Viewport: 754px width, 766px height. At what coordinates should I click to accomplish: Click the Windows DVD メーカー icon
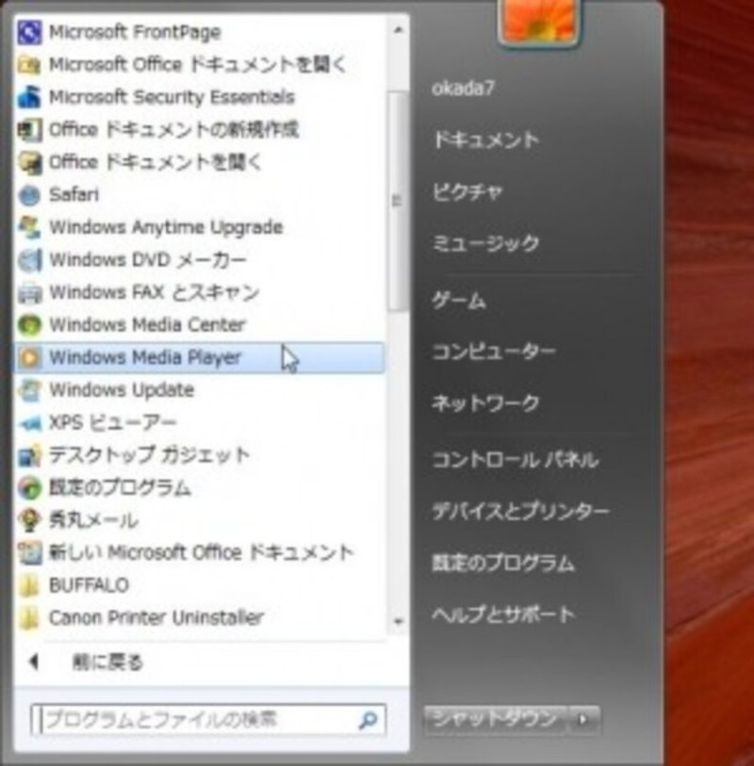[x=29, y=260]
